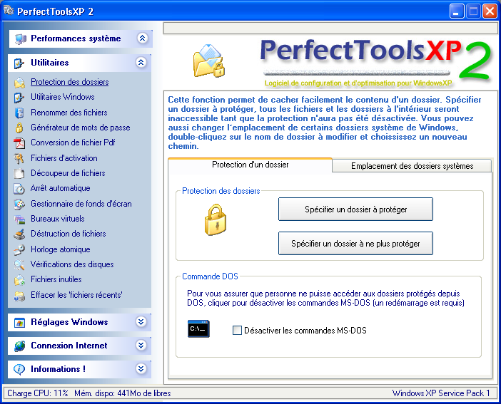Viewport: 501px width, 404px height.
Task: Open Horloge atomique
Action: pos(61,249)
